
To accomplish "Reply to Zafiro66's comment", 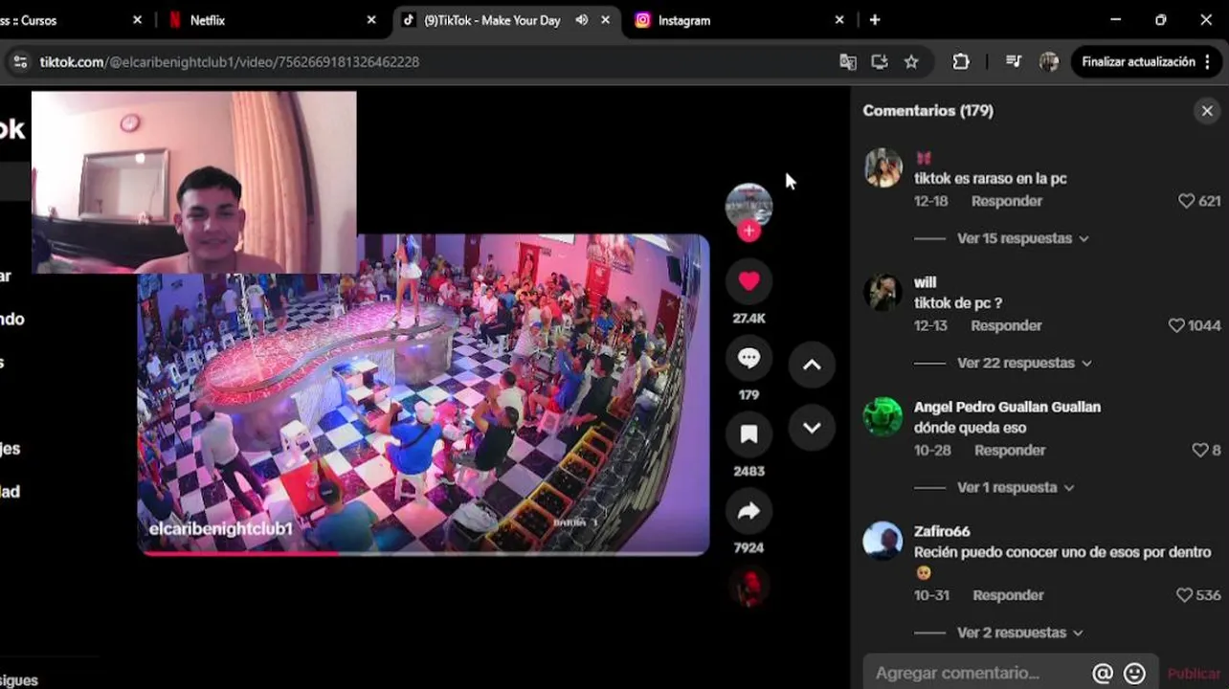I will pyautogui.click(x=1008, y=595).
